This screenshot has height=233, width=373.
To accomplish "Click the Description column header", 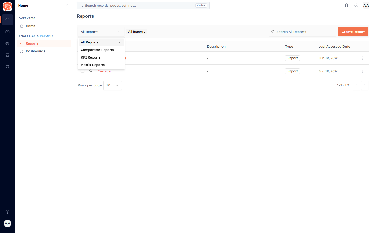I will tap(216, 47).
